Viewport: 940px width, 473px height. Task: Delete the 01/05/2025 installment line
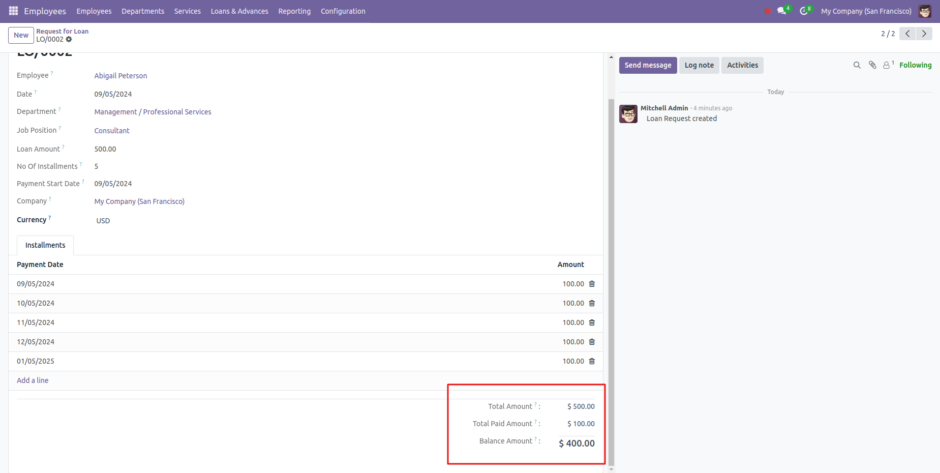coord(592,361)
